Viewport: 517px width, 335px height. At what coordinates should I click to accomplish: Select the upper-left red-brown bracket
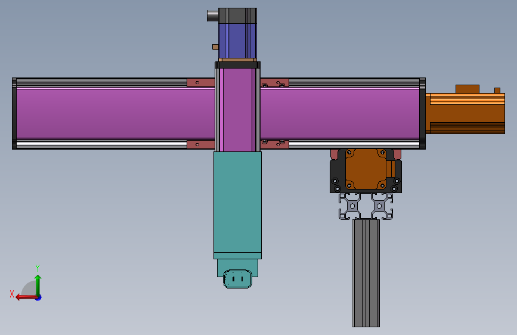201,82
